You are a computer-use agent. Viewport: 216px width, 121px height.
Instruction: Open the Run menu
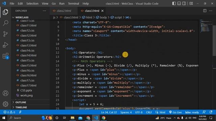click(62, 4)
